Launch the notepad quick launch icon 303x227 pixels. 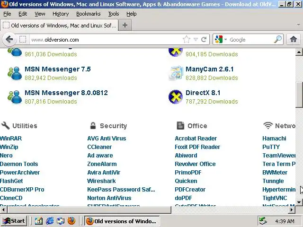tap(39, 221)
